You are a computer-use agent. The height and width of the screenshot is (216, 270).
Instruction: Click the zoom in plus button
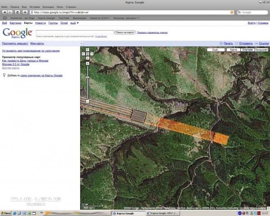tap(87, 63)
